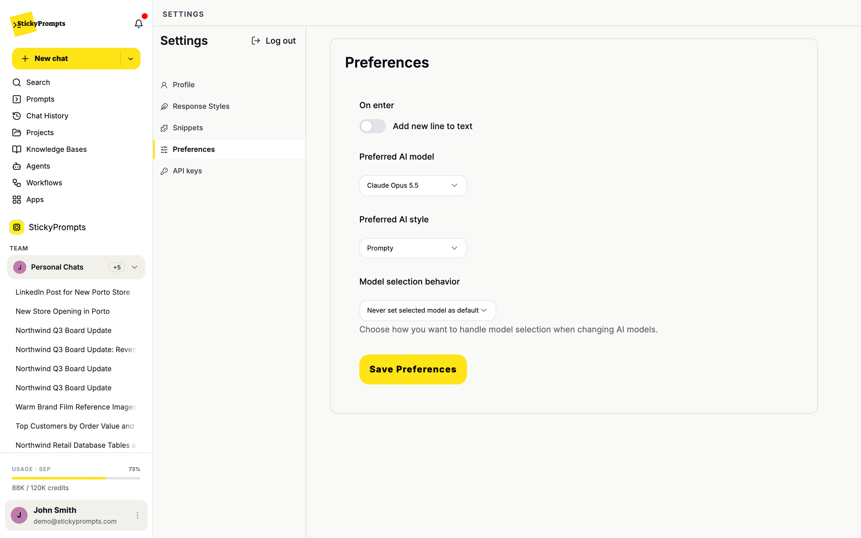Click the Agents robot icon
The height and width of the screenshot is (538, 861).
[17, 166]
